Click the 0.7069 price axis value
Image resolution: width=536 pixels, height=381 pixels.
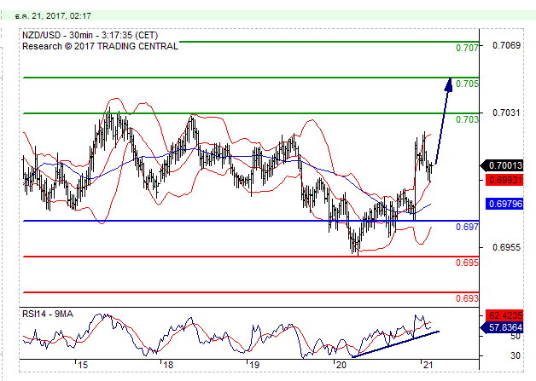click(506, 45)
